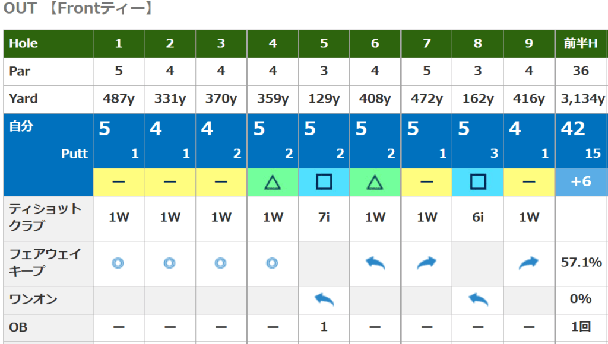
Task: Click the bogey triangle on hole 4
Action: tap(273, 182)
